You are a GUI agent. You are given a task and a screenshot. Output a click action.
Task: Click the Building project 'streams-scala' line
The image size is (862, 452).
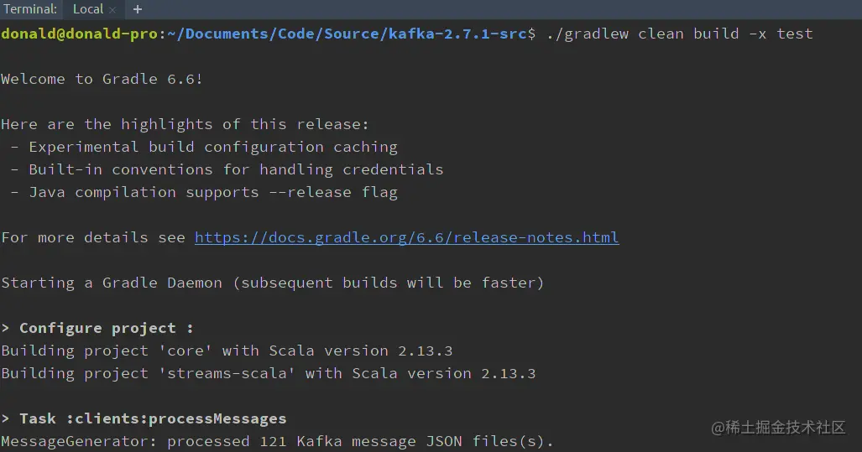pos(269,373)
